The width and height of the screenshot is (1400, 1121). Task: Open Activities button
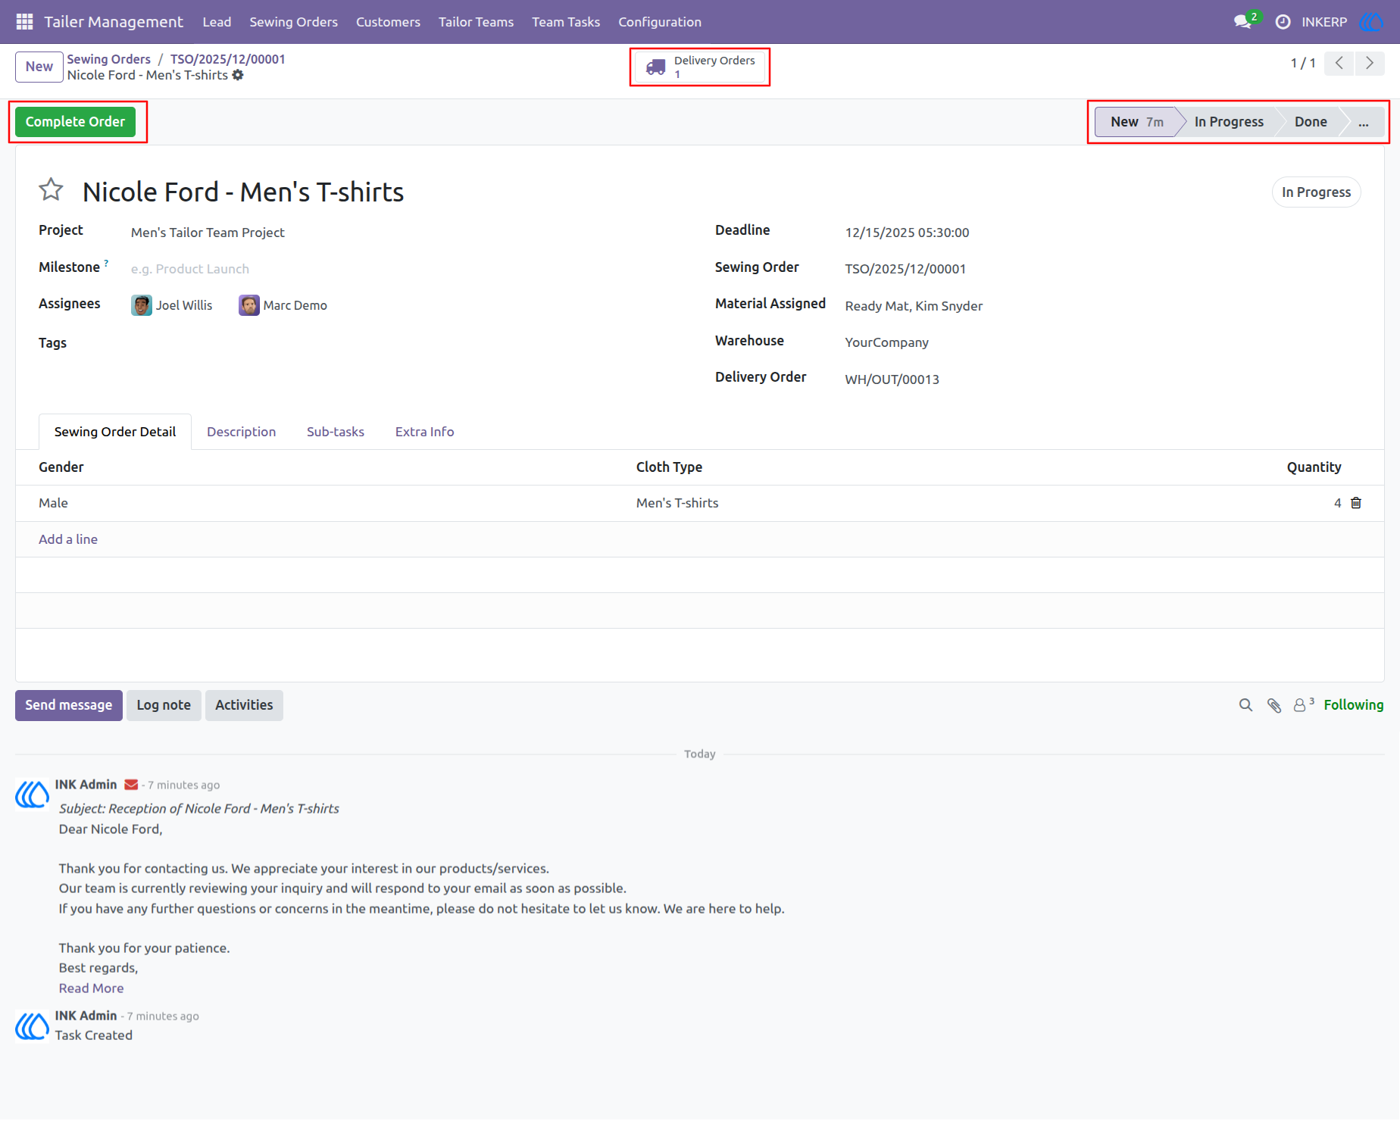point(244,705)
